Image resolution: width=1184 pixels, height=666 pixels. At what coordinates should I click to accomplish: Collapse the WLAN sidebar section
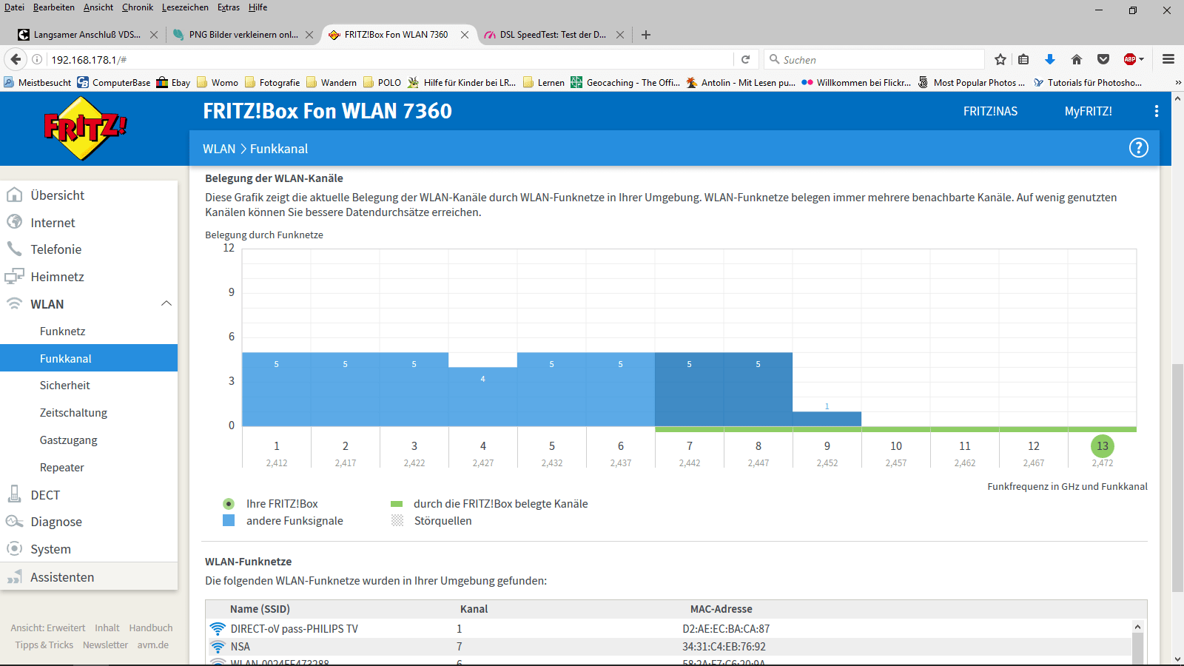click(166, 303)
